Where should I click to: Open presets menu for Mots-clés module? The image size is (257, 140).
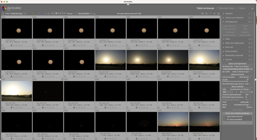(252, 47)
